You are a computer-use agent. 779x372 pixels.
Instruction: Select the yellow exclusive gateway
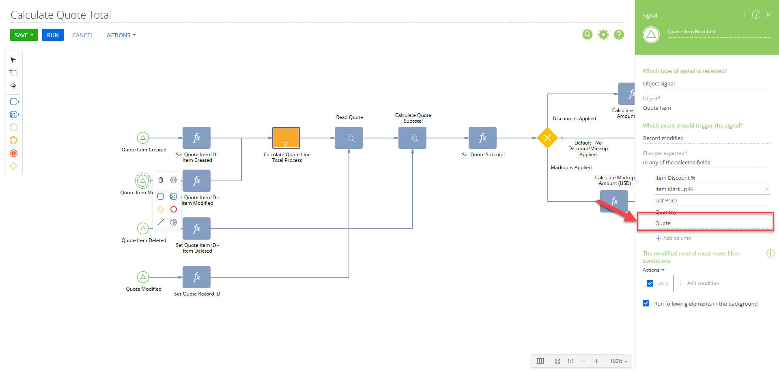[x=547, y=138]
